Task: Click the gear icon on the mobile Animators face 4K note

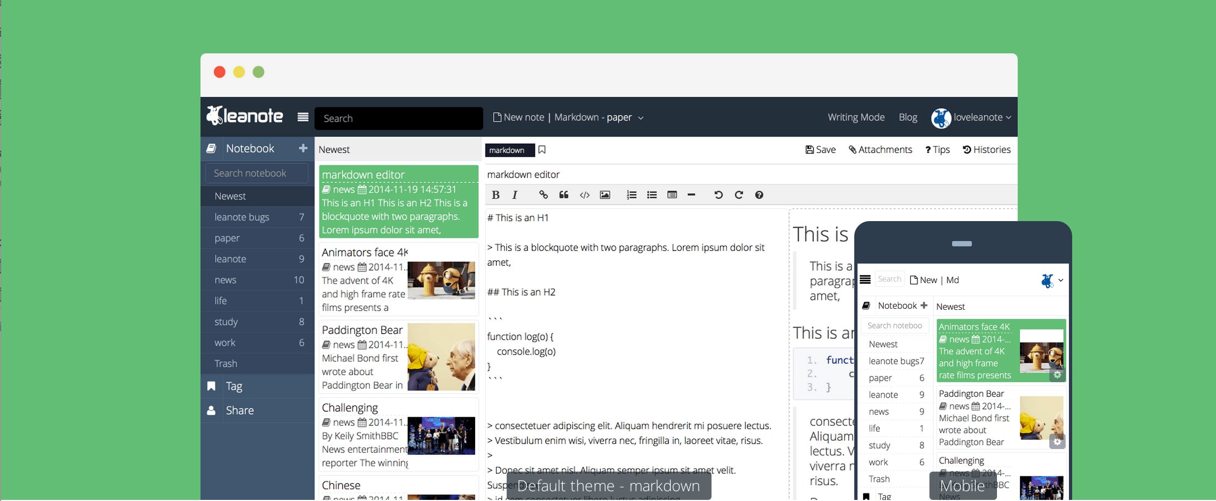Action: click(1057, 375)
